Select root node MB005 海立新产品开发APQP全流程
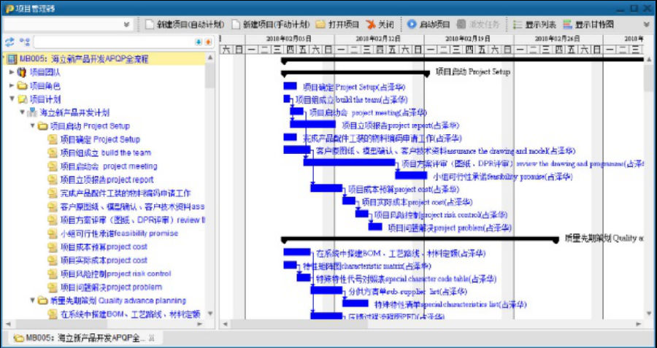 (x=84, y=59)
